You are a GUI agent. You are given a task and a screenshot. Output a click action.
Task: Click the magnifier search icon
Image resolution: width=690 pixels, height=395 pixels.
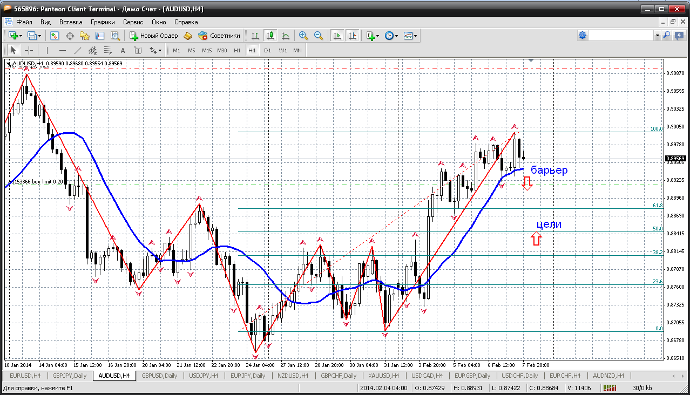(x=666, y=36)
